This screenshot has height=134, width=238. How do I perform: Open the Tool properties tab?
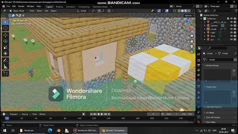(199, 54)
